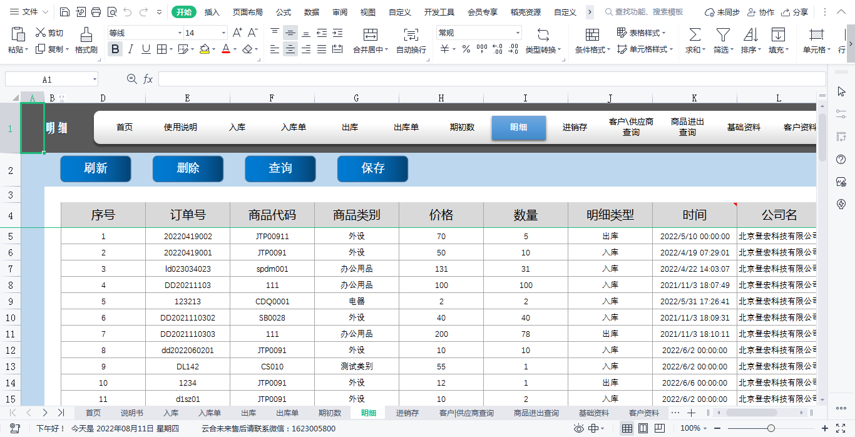Image resolution: width=855 pixels, height=437 pixels.
Task: Click the Save icon in quick access toolbar
Action: [65, 12]
